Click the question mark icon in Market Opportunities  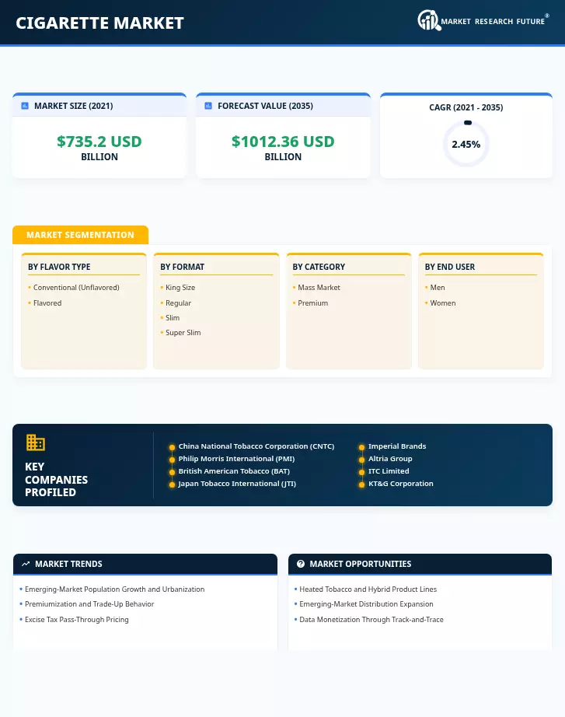coord(301,564)
